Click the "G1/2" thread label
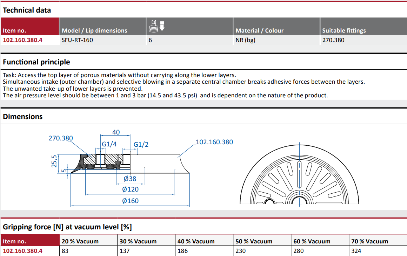The width and height of the screenshot is (407, 256). pos(141,144)
